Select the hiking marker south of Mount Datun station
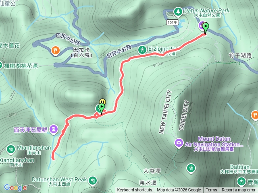 point(191,168)
